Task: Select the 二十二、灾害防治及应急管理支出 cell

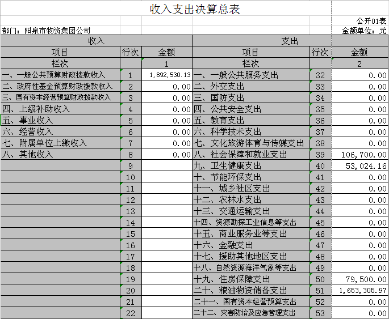Action: click(250, 313)
